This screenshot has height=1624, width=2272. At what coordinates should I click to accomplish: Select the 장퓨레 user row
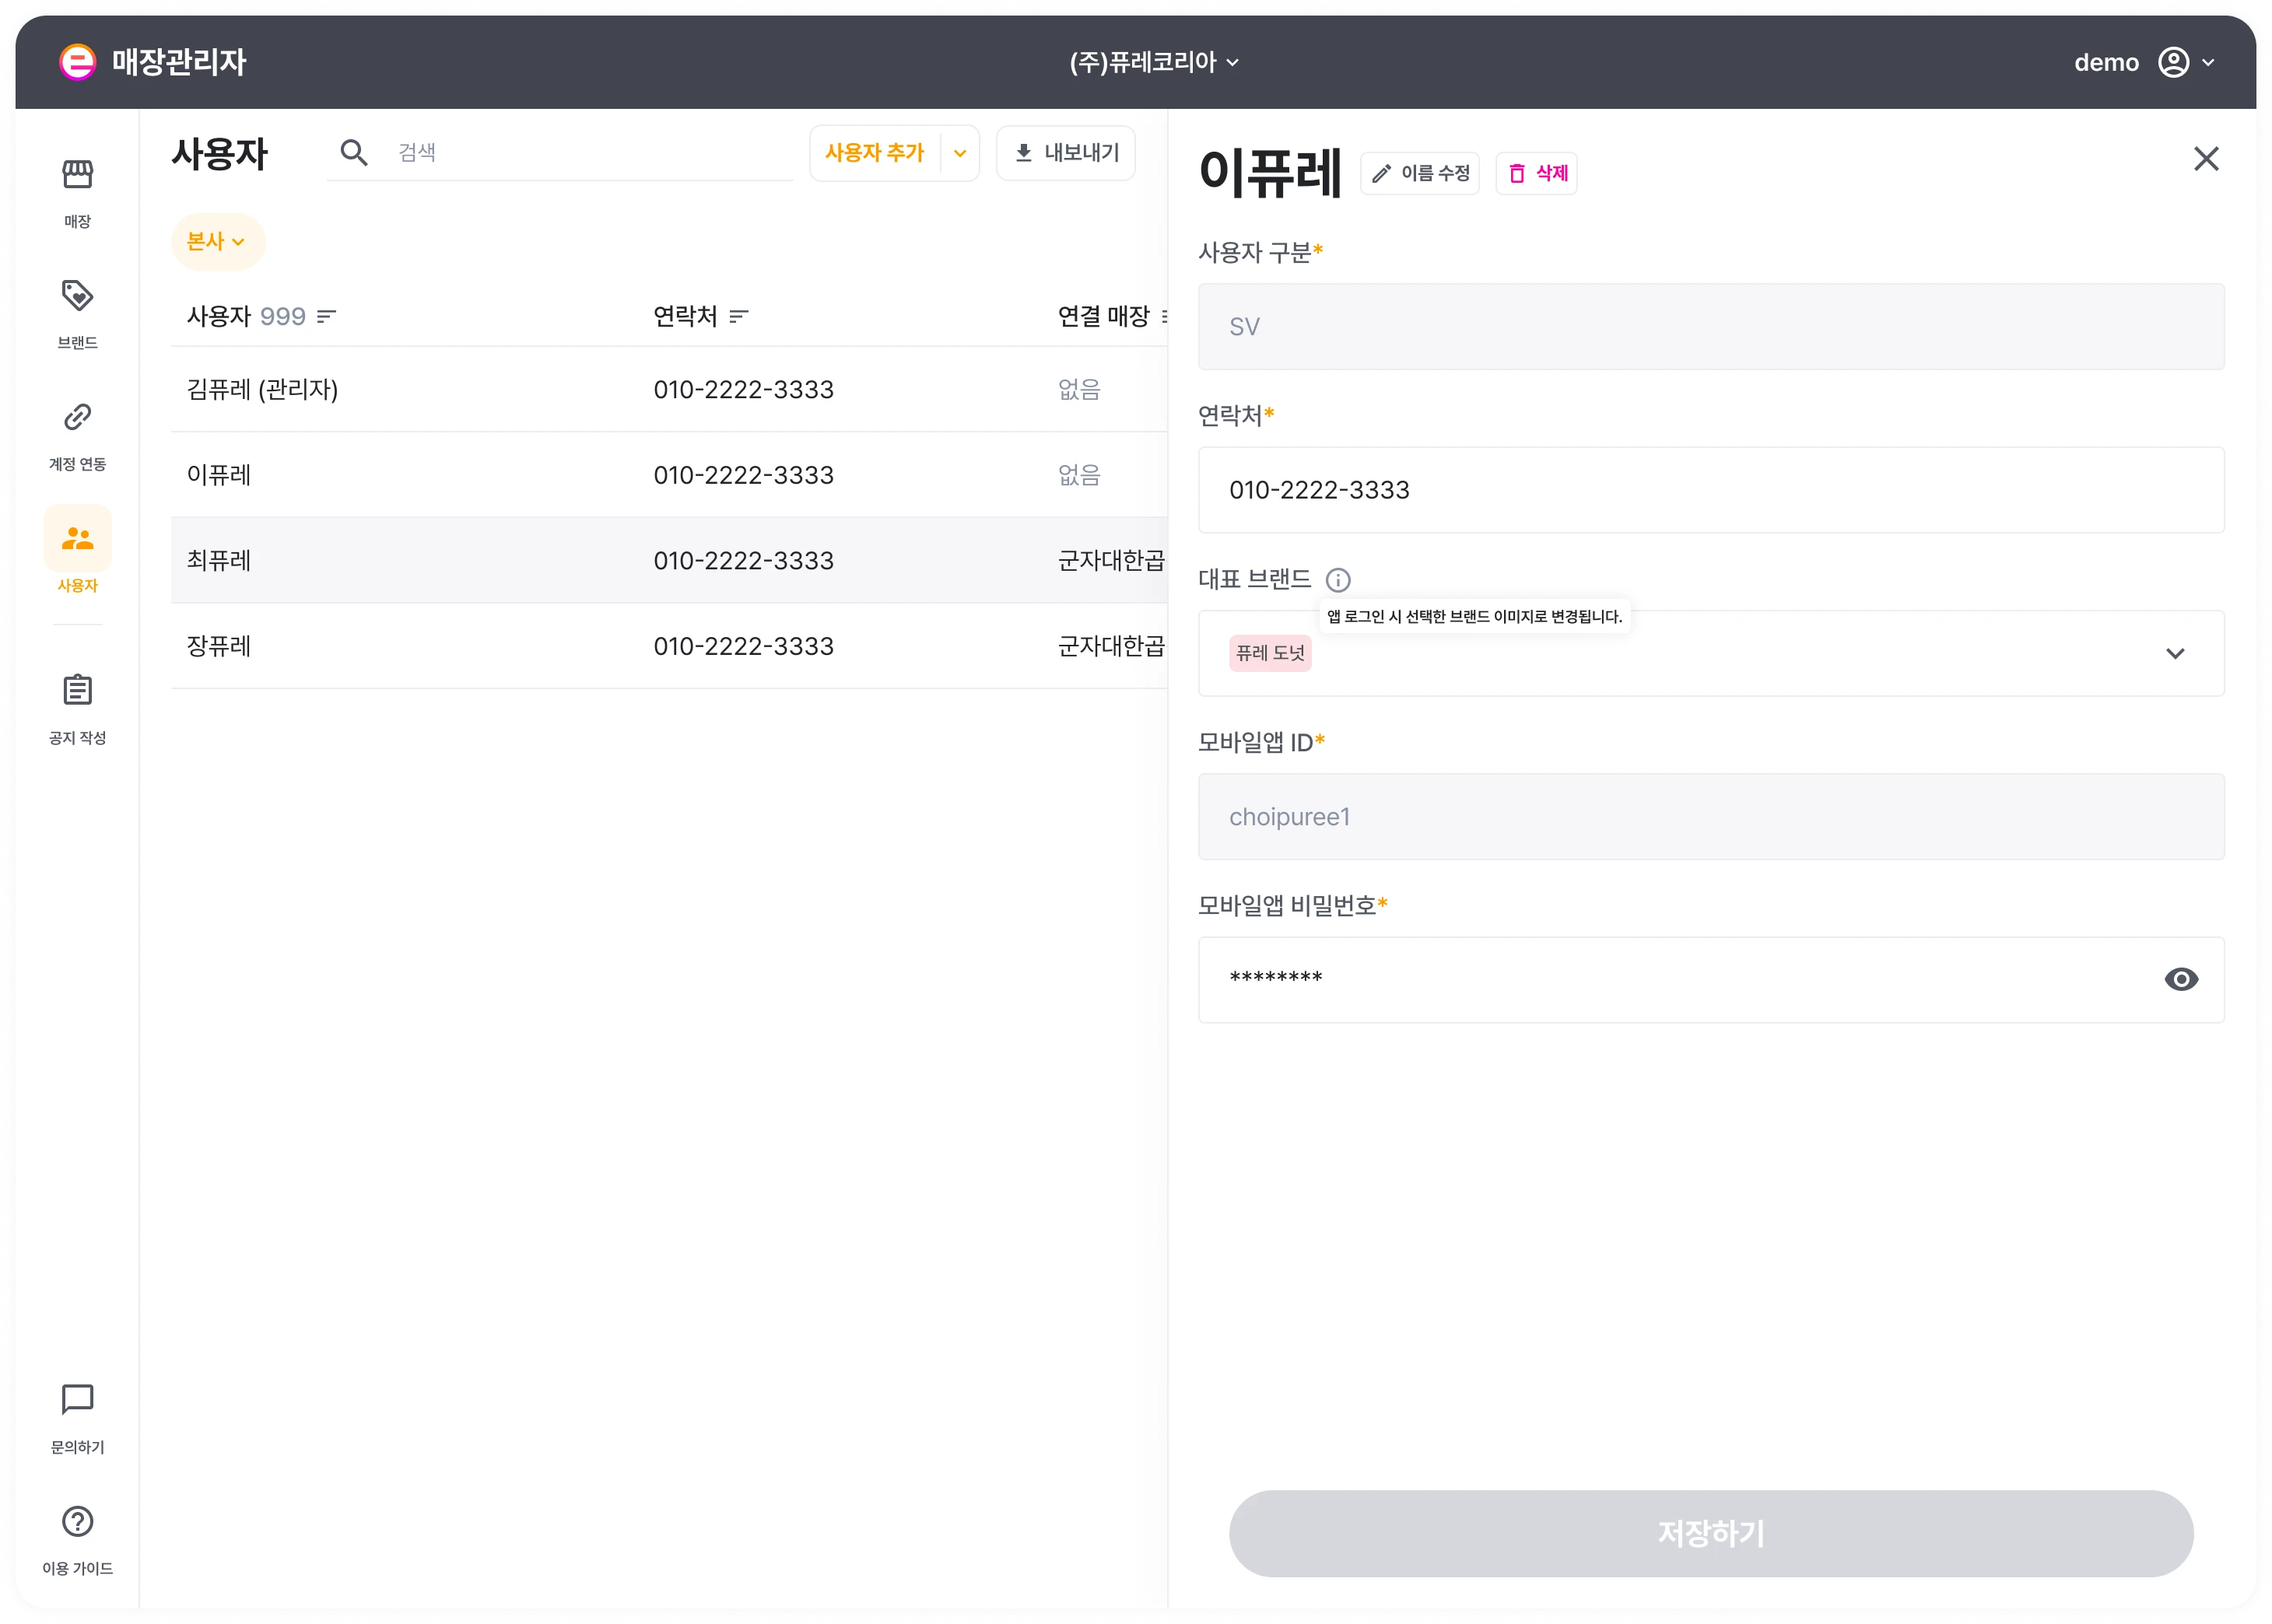click(668, 646)
